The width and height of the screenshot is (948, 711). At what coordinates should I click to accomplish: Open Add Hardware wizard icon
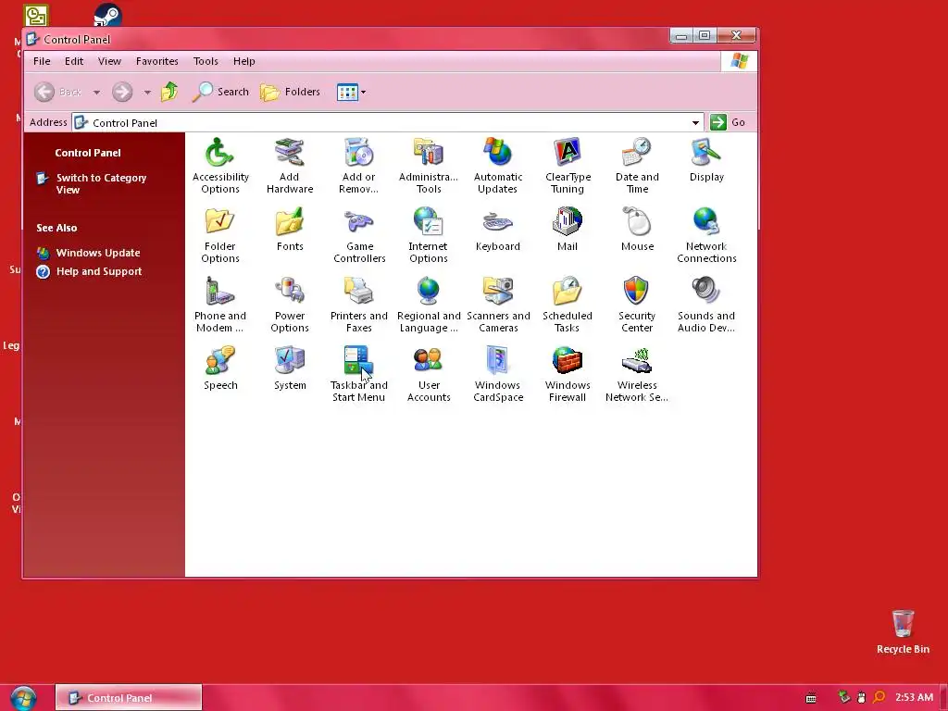[x=290, y=165]
